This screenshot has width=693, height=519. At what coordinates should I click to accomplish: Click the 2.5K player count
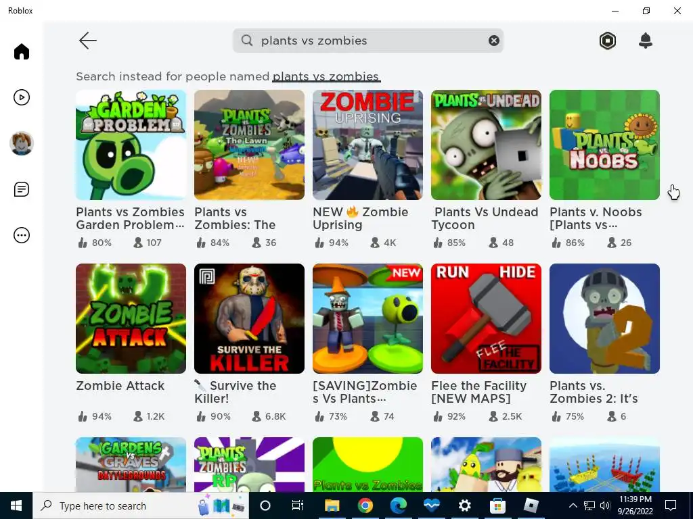point(506,416)
